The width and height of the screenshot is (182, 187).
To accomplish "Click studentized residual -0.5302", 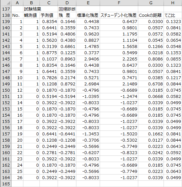I will pyautogui.click(x=119, y=140).
